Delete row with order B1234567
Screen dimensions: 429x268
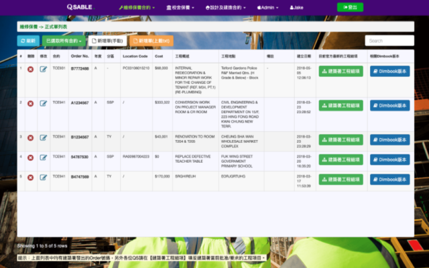click(x=30, y=138)
